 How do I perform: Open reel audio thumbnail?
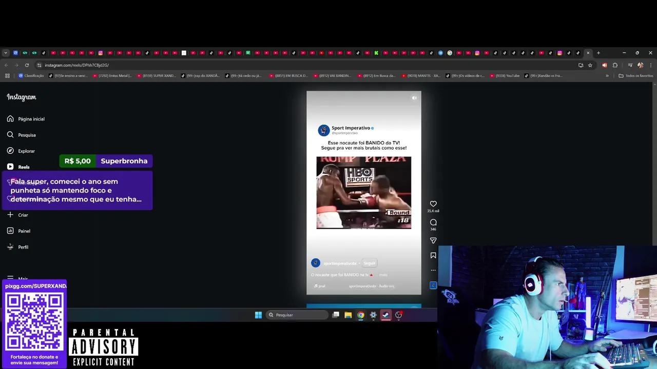click(x=433, y=285)
